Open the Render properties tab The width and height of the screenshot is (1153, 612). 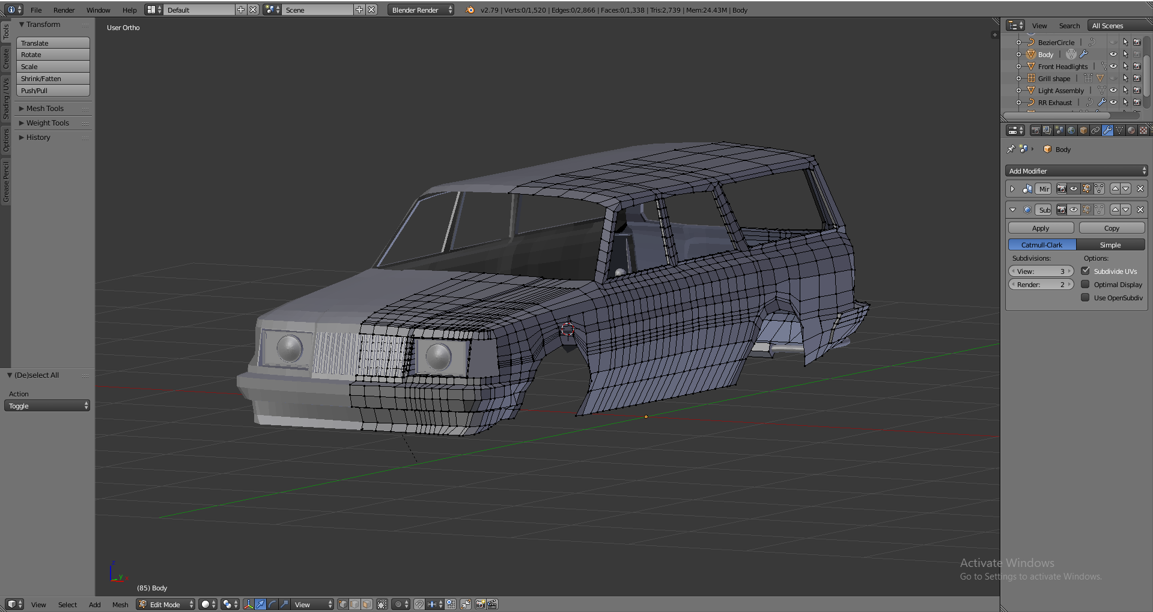(x=1035, y=130)
